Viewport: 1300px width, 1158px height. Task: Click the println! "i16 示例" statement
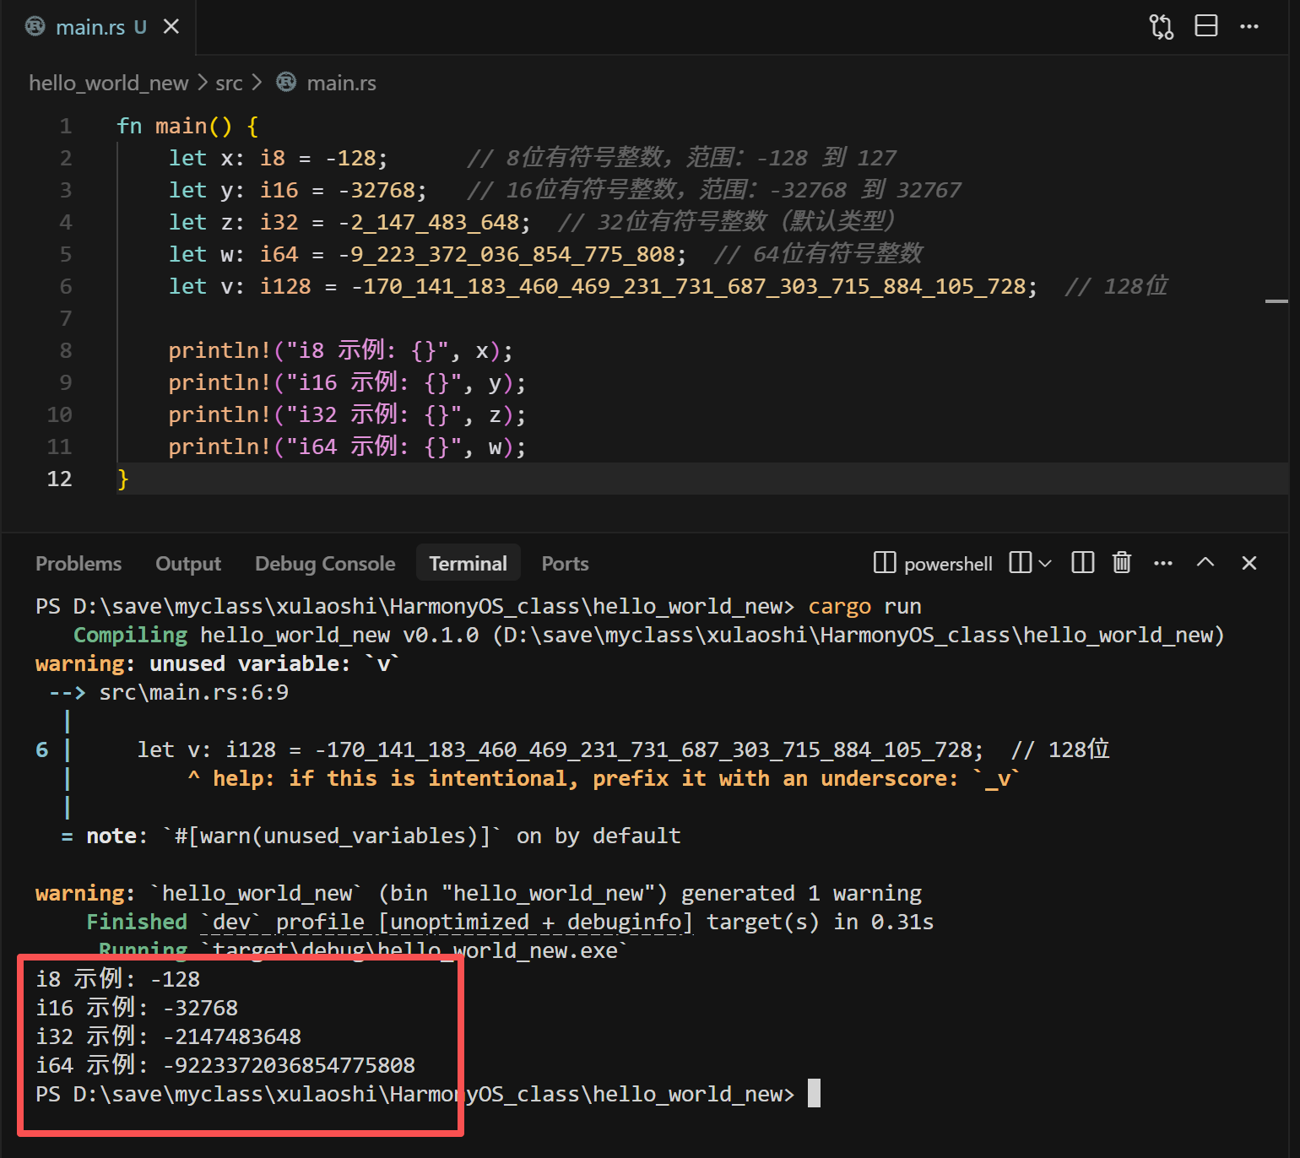point(347,383)
